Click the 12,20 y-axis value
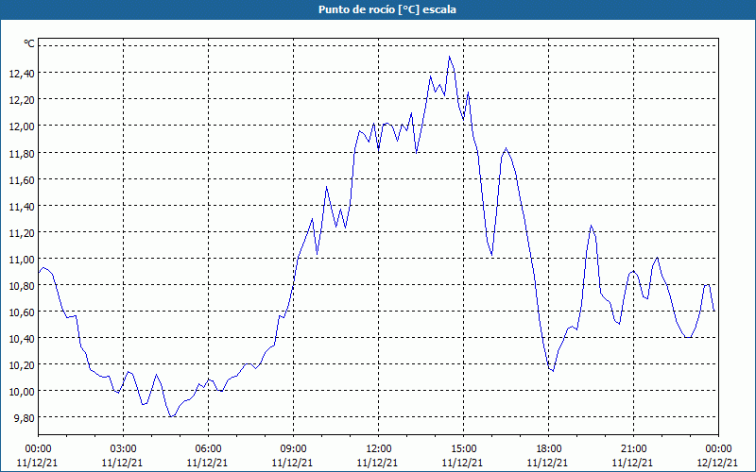The height and width of the screenshot is (472, 756). pos(22,100)
